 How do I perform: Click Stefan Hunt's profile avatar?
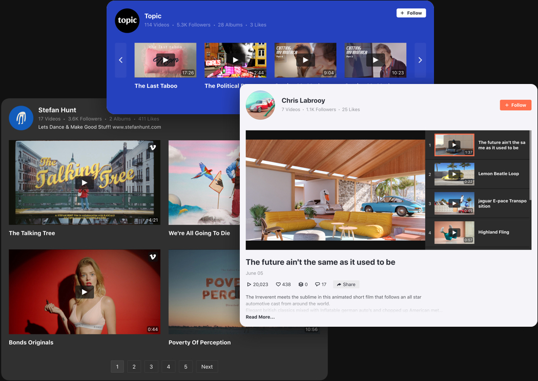click(x=21, y=118)
